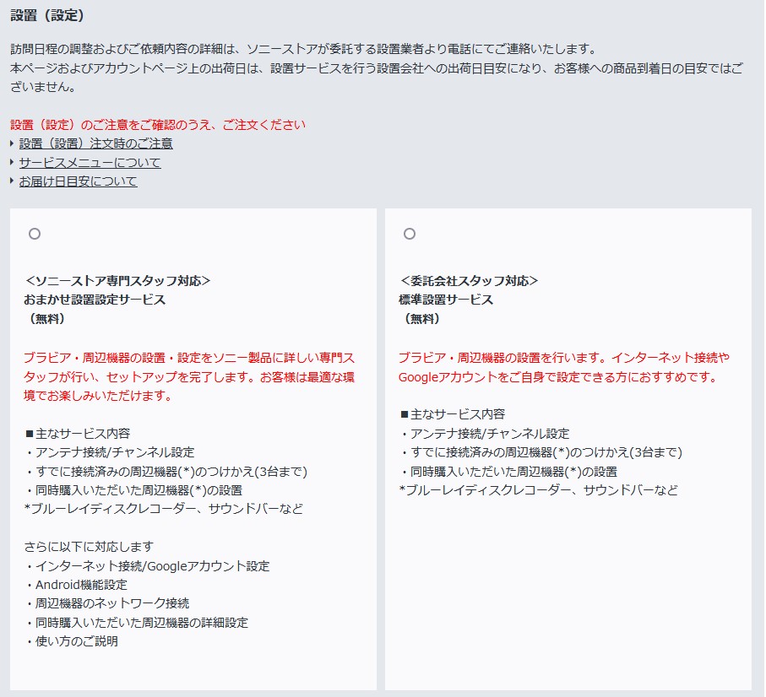Viewport: 766px width, 697px height.
Task: Click ■主なサービス内容 in the right card
Action: [x=453, y=414]
